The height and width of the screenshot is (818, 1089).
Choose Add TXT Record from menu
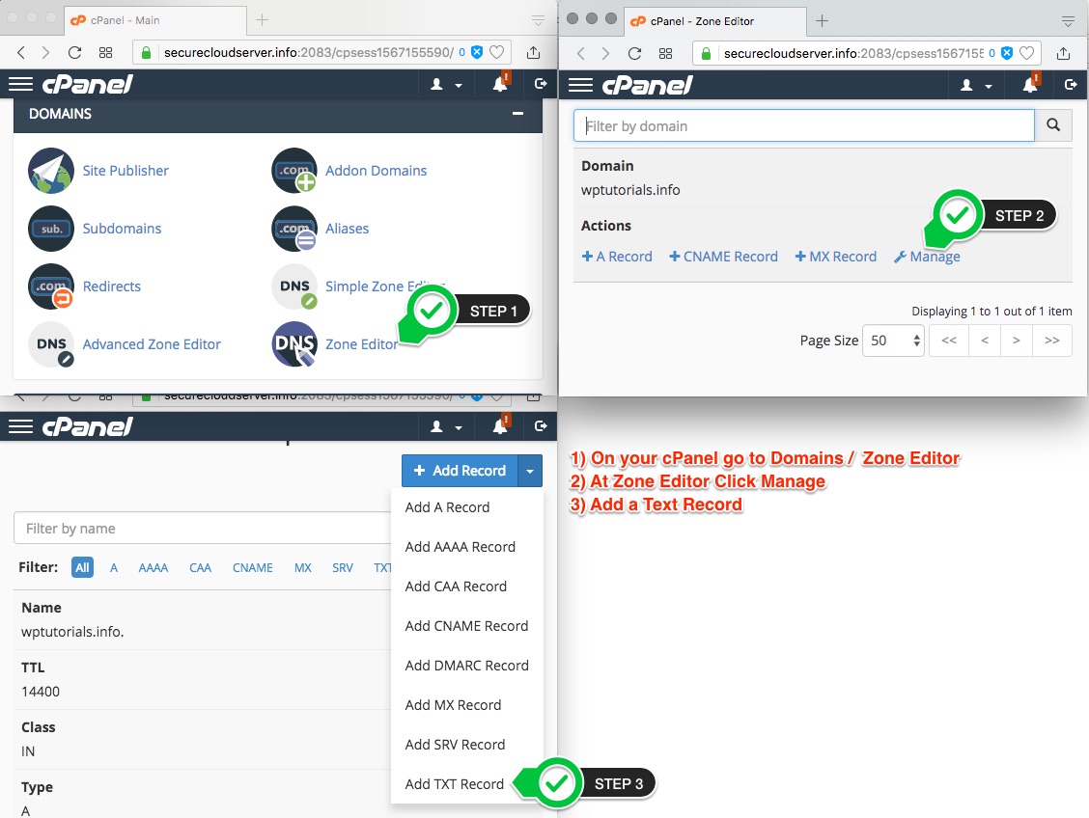[x=454, y=784]
